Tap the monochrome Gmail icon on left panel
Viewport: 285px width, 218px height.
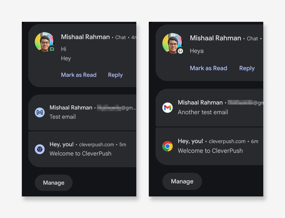coord(40,112)
